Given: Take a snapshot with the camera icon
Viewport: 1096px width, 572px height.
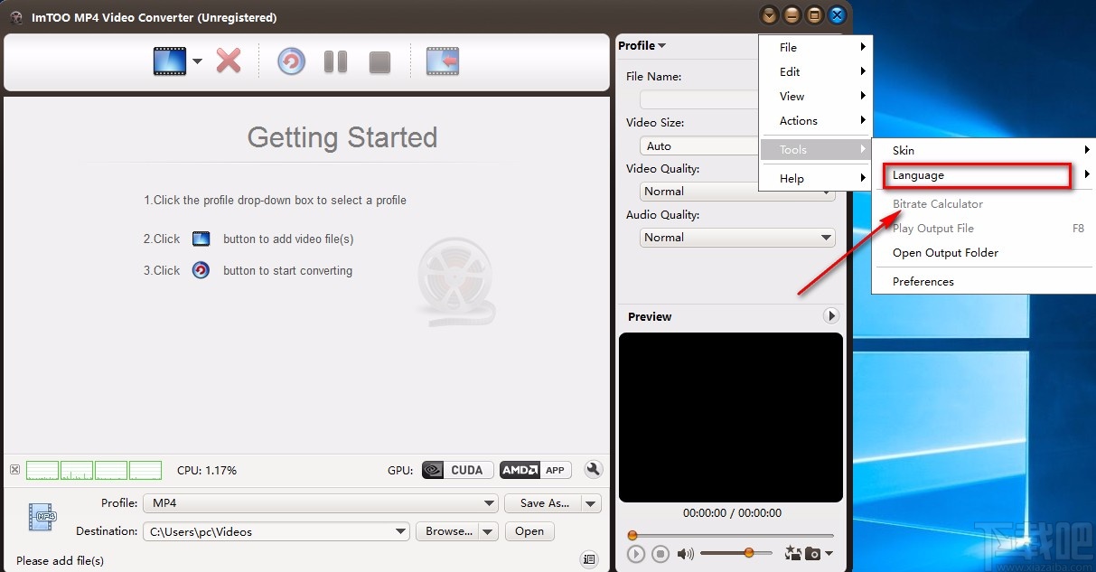Looking at the screenshot, I should pos(812,553).
